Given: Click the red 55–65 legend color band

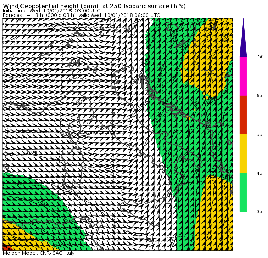Looking at the screenshot, I should tap(243, 115).
